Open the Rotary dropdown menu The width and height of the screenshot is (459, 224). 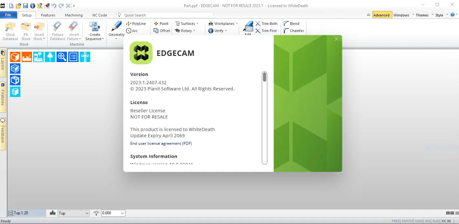185,31
